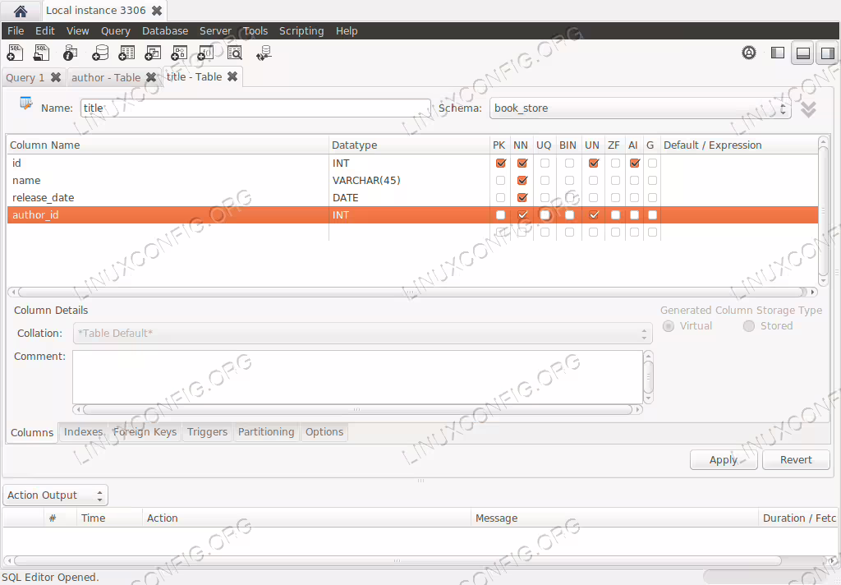Toggle AI checkbox for id column
The image size is (841, 585).
click(x=635, y=164)
